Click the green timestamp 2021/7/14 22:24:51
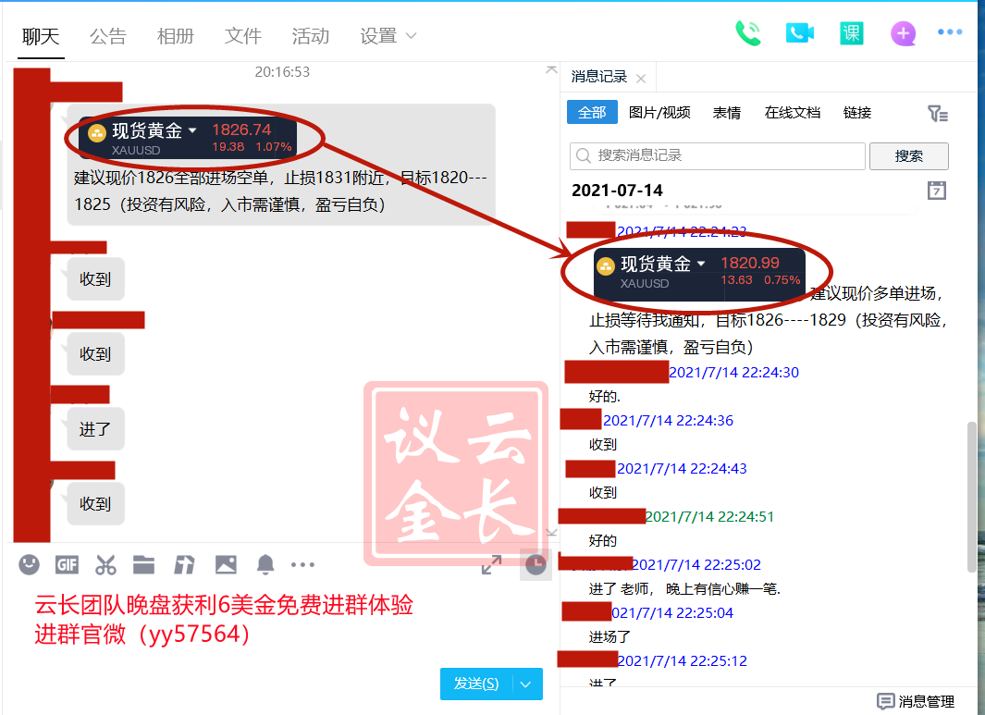The width and height of the screenshot is (985, 715). coord(709,516)
